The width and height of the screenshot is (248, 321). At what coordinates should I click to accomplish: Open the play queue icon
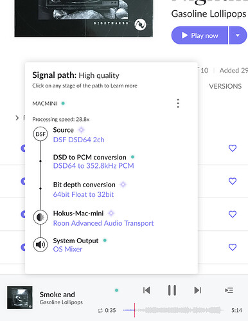click(229, 290)
